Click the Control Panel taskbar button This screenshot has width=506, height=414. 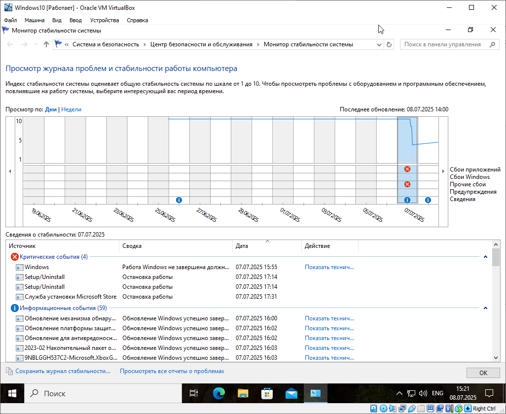click(315, 393)
